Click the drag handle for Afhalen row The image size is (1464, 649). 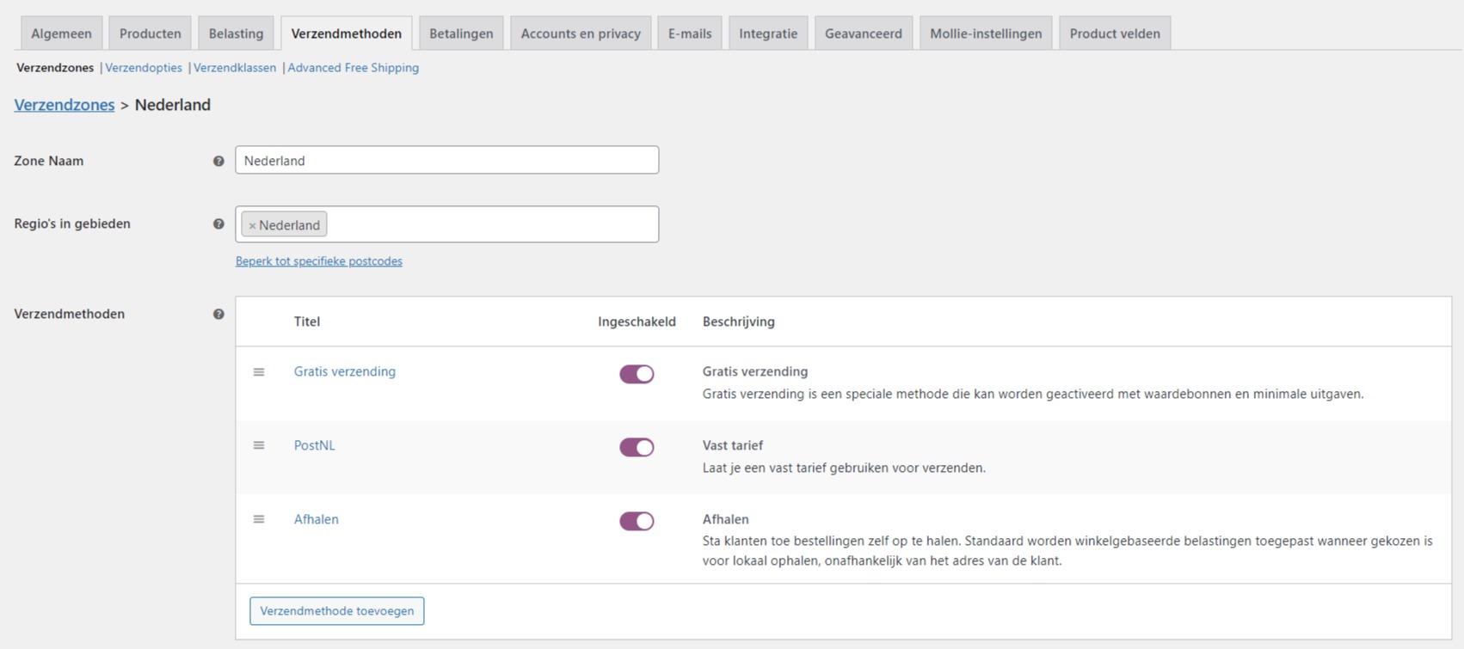259,519
